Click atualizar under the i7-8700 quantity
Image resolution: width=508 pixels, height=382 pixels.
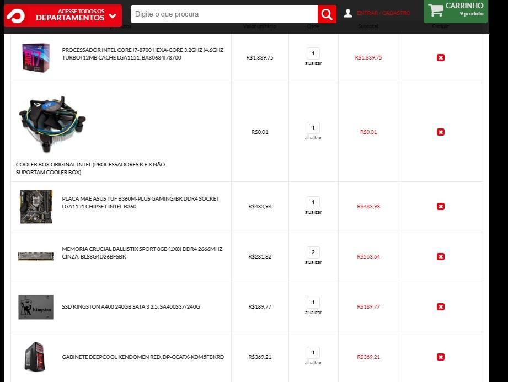click(313, 63)
